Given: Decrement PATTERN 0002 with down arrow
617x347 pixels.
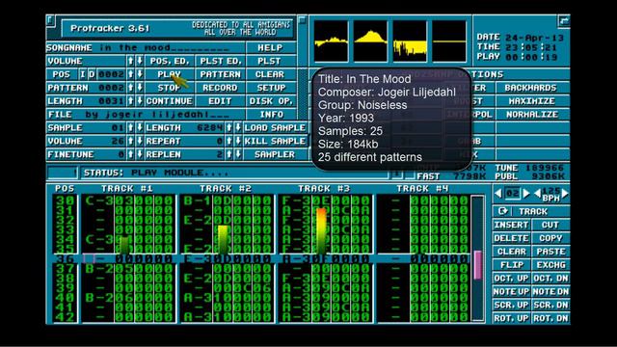Looking at the screenshot, I should click(x=140, y=88).
